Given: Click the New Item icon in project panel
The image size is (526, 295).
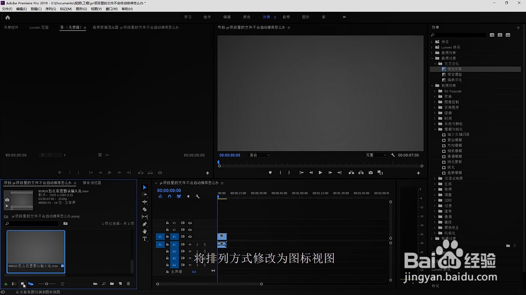Looking at the screenshot, I should pos(120,284).
